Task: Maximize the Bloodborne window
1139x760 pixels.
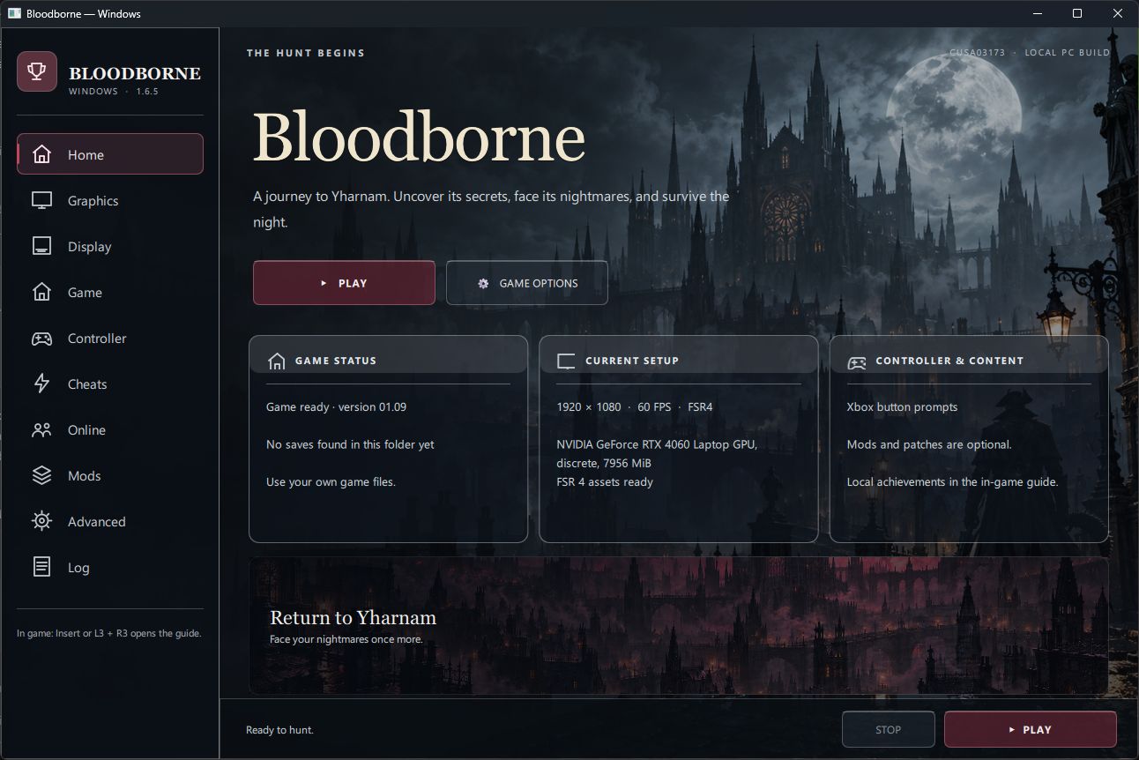Action: 1076,13
